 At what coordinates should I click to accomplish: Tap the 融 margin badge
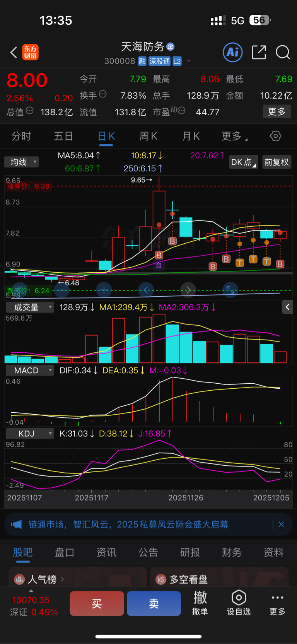coord(142,61)
